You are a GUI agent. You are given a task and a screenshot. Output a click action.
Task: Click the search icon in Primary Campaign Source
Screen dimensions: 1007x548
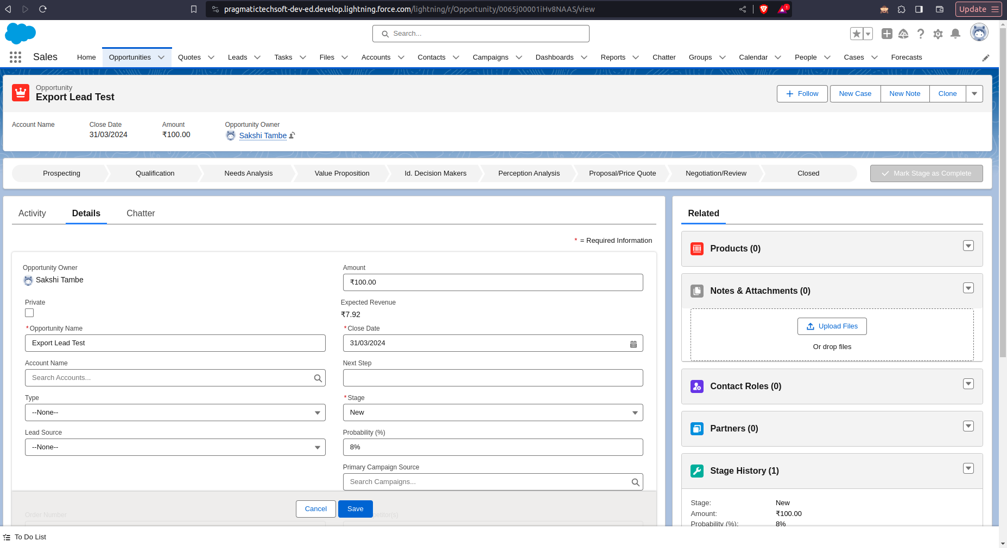tap(635, 482)
